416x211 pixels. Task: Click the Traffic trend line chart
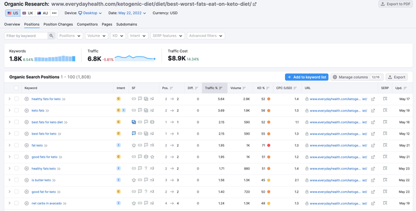point(135,59)
